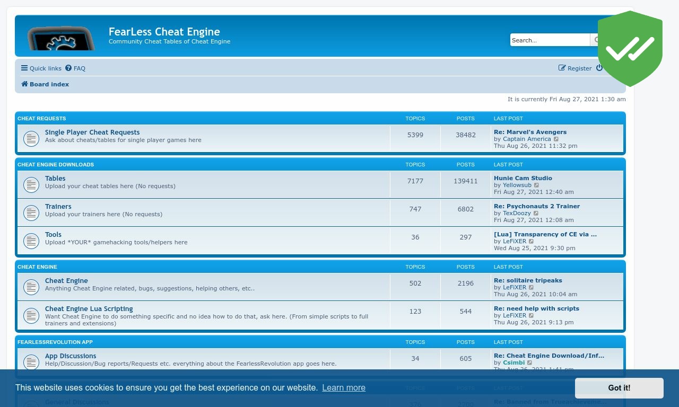Open Cheat Engine Lua Scripting forum
This screenshot has height=407, width=679.
(89, 309)
